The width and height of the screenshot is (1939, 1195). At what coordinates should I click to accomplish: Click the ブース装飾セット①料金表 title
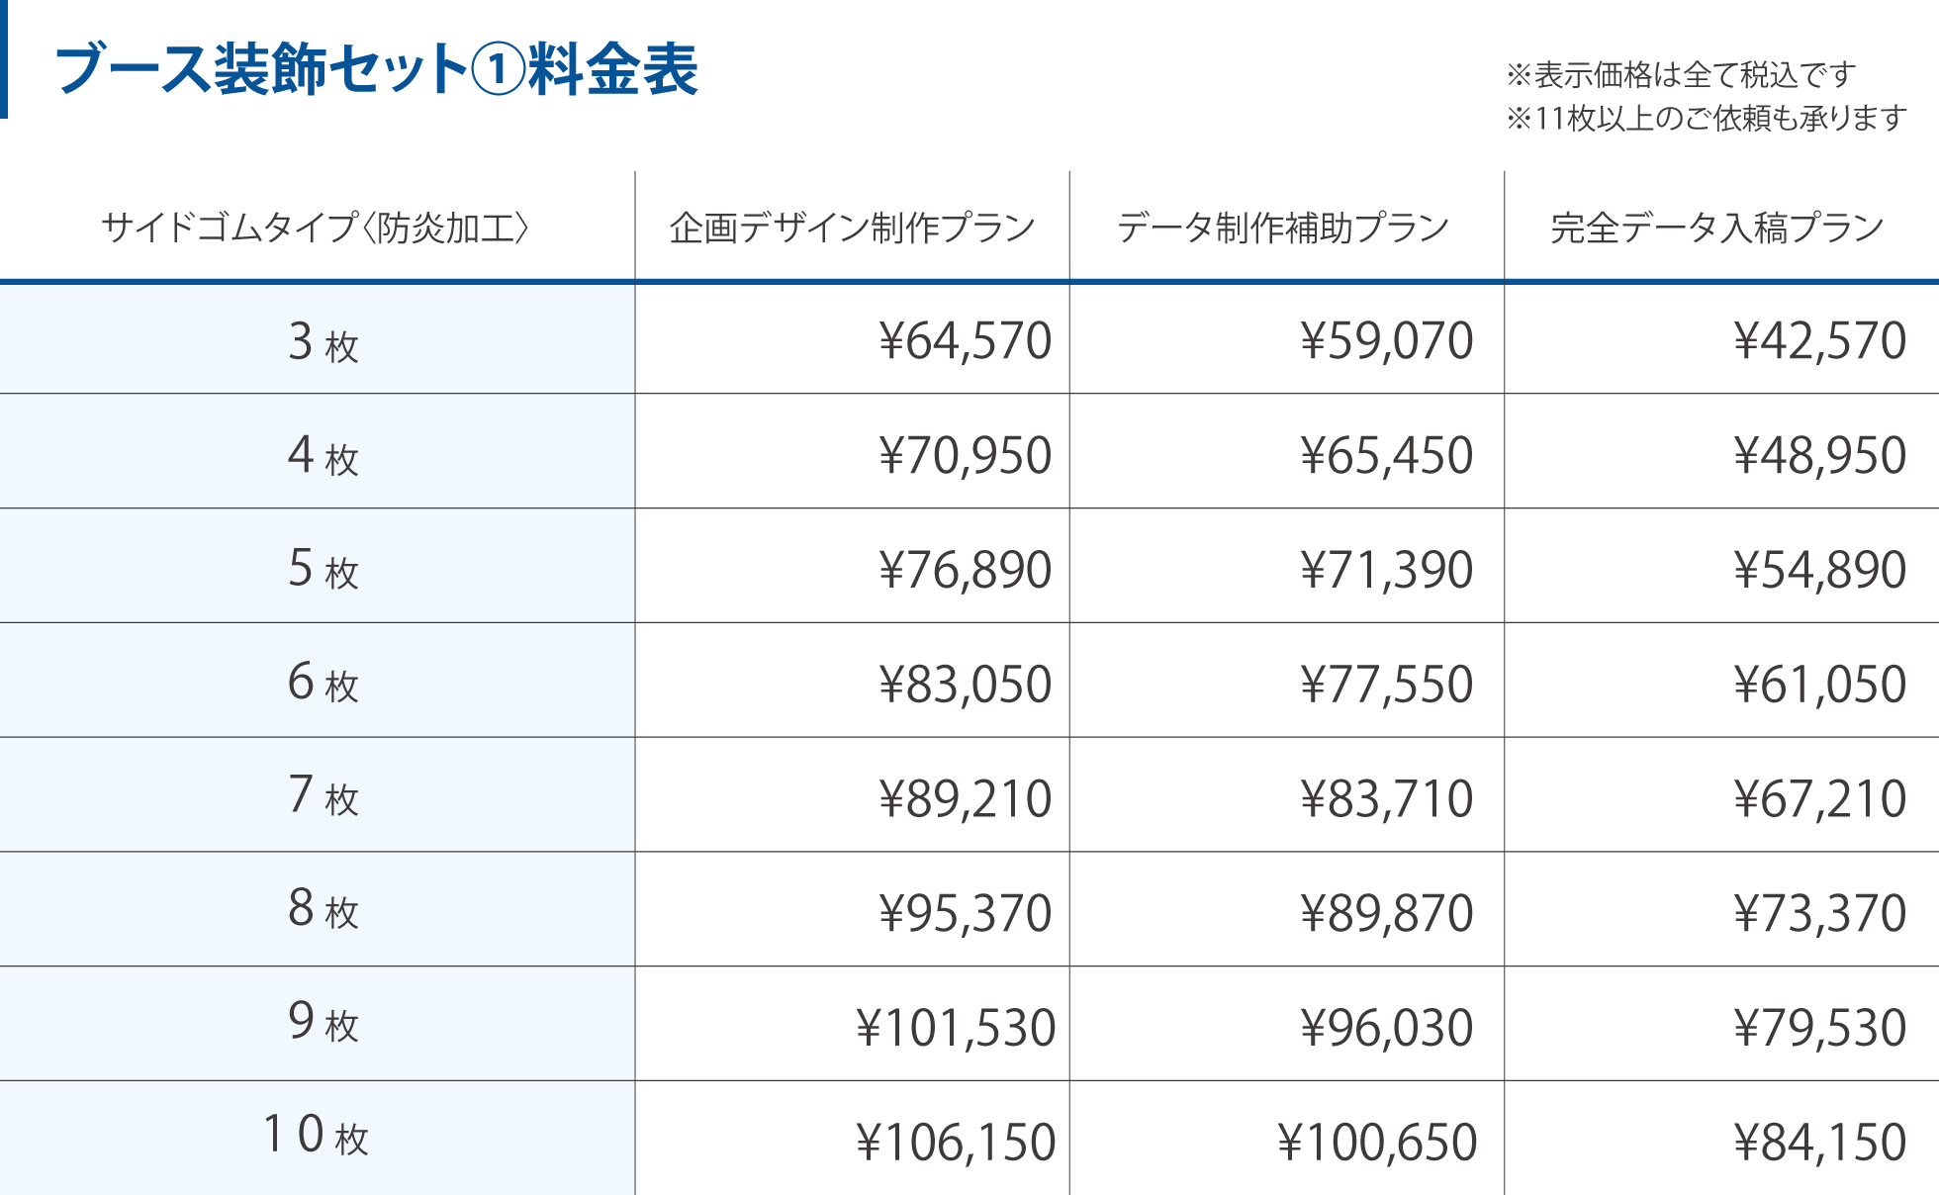376,69
